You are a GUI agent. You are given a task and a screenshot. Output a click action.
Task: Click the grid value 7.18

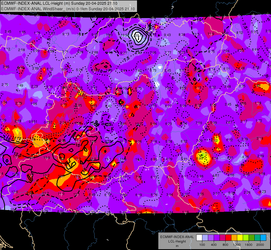154,142
